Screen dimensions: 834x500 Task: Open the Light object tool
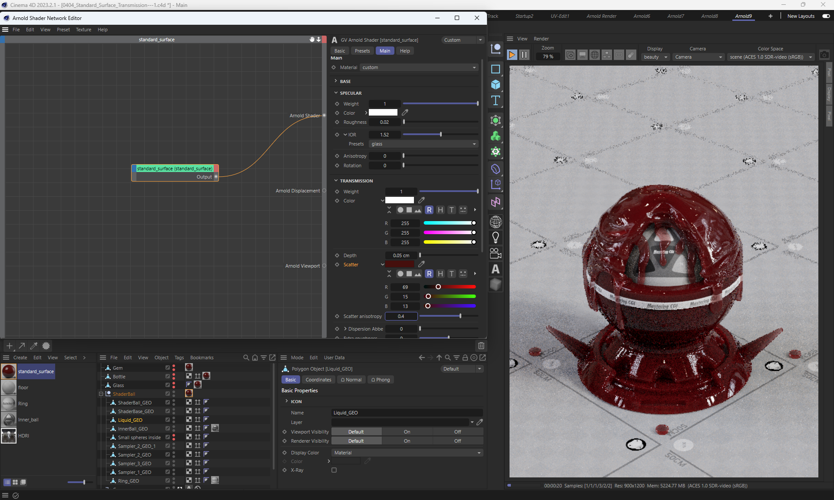tap(496, 238)
